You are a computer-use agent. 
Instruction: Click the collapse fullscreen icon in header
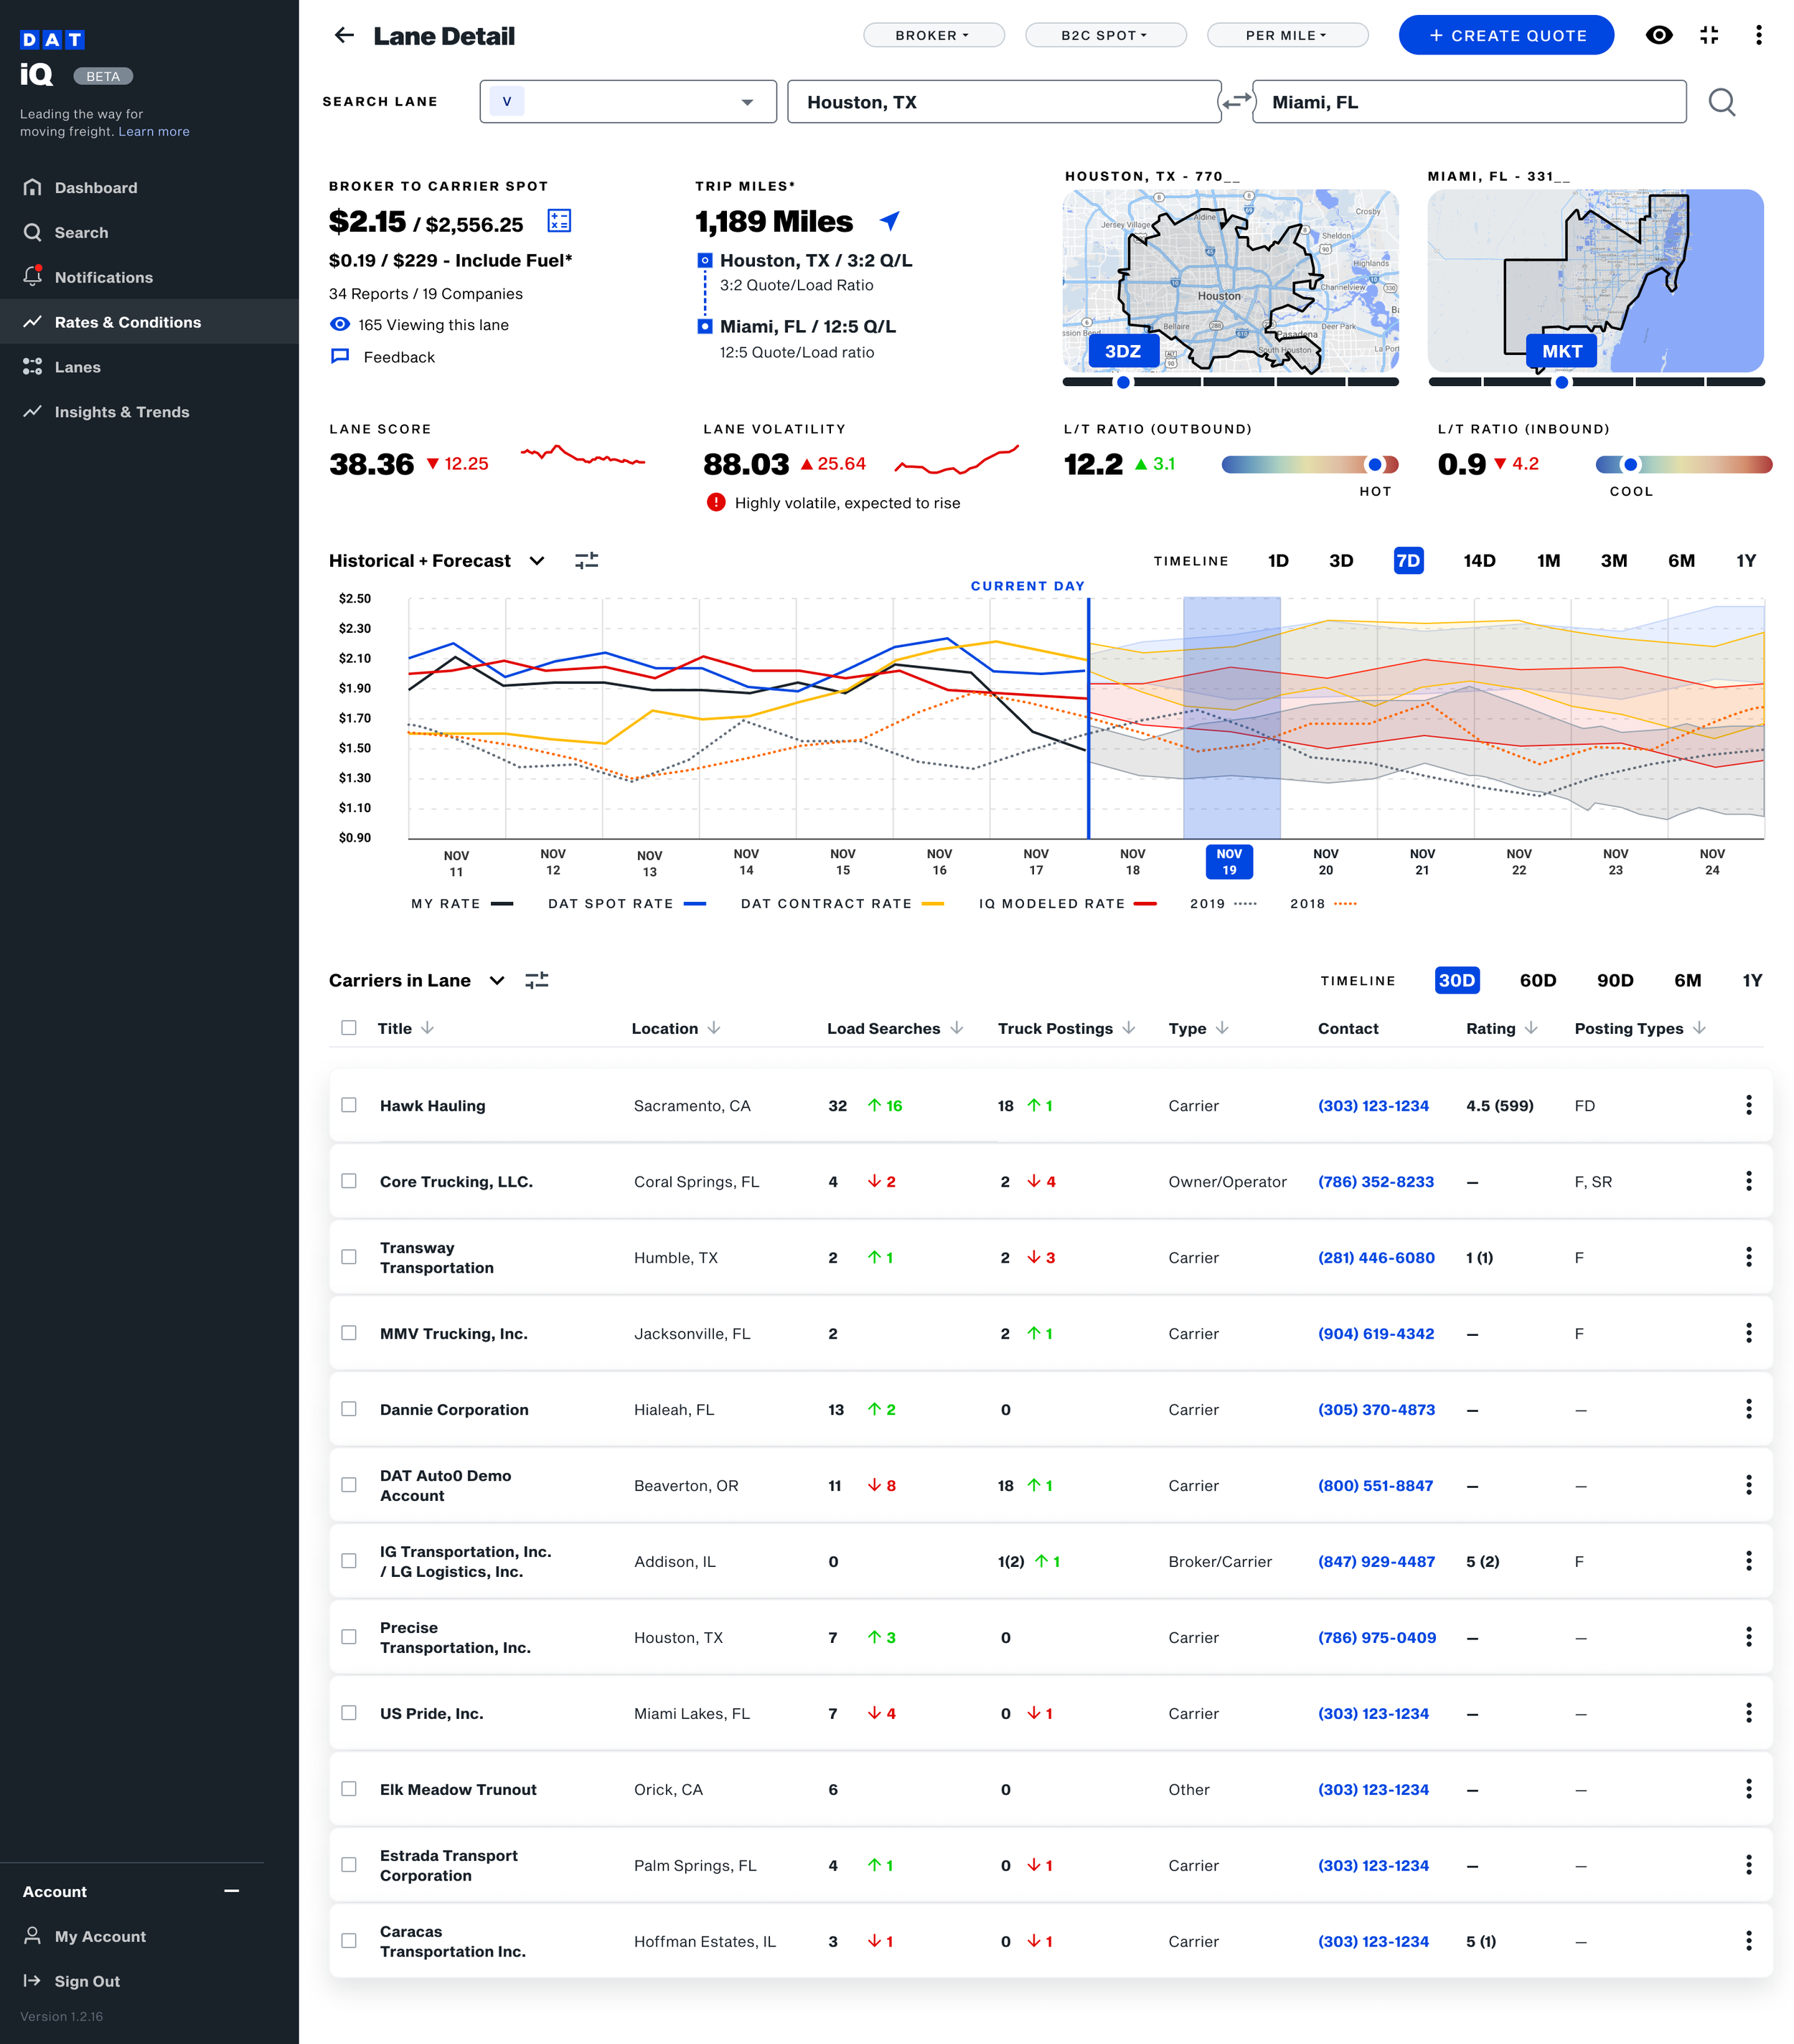[1709, 36]
